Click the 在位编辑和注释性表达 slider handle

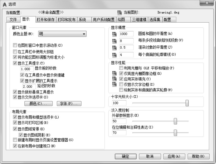coord(175,133)
